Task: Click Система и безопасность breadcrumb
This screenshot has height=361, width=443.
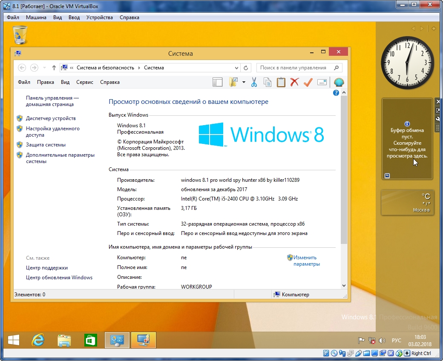Action: click(105, 68)
